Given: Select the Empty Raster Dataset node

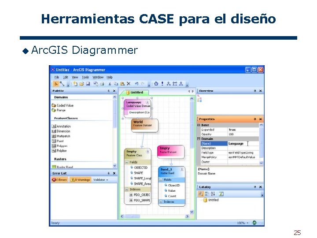Looking at the screenshot, I should coord(171,152).
